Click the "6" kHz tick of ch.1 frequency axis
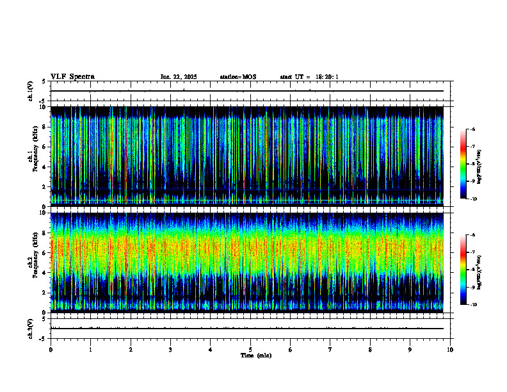 pos(45,147)
